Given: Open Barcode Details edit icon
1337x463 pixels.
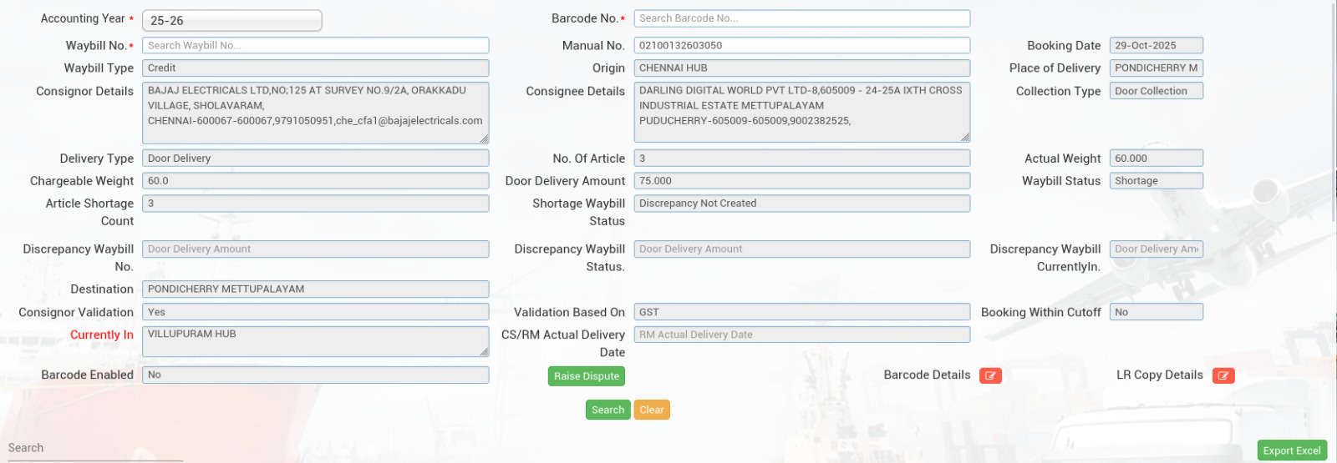Looking at the screenshot, I should click(x=990, y=375).
